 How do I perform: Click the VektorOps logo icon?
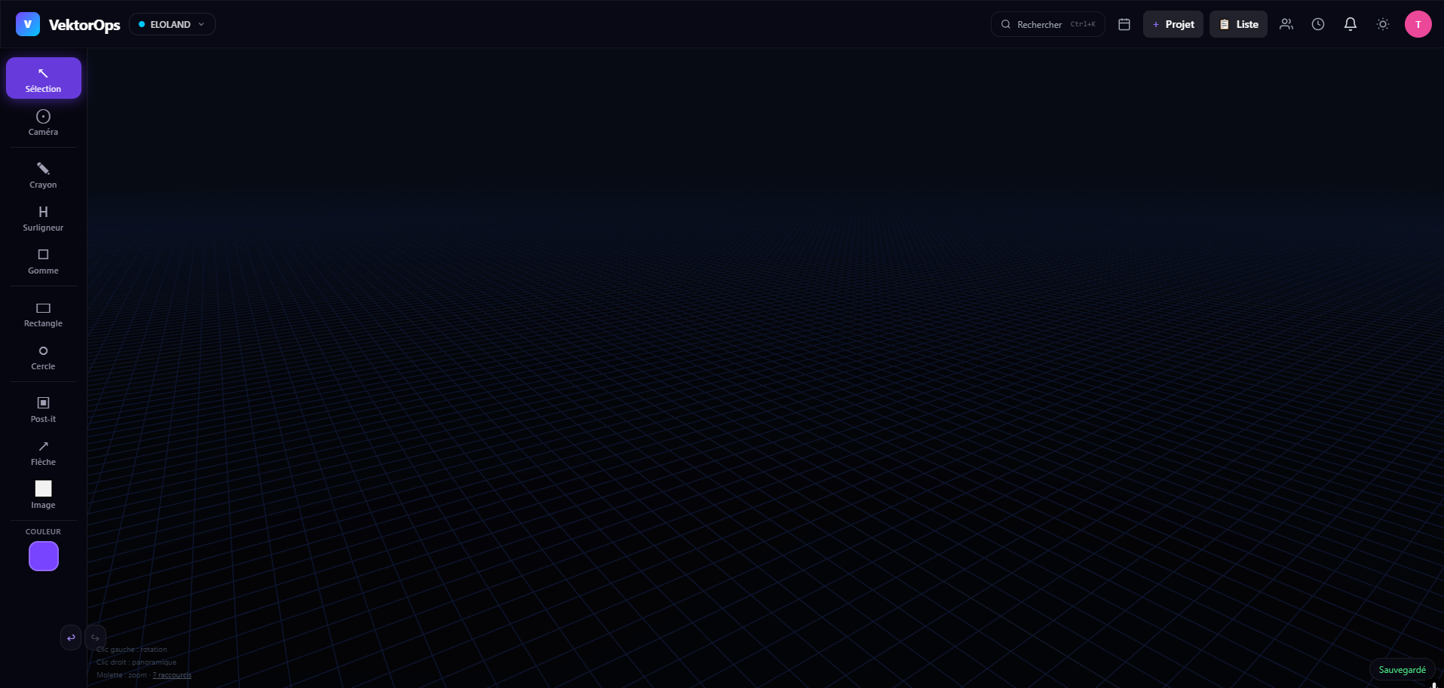click(x=28, y=24)
